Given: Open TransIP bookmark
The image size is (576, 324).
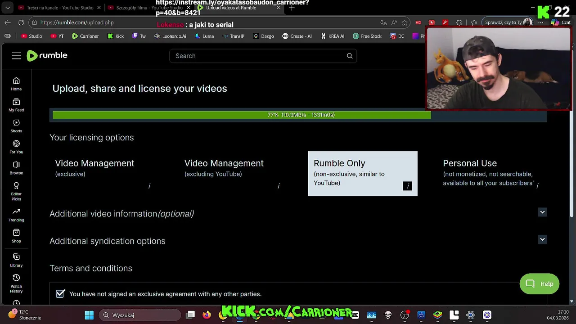Looking at the screenshot, I should coord(233,36).
